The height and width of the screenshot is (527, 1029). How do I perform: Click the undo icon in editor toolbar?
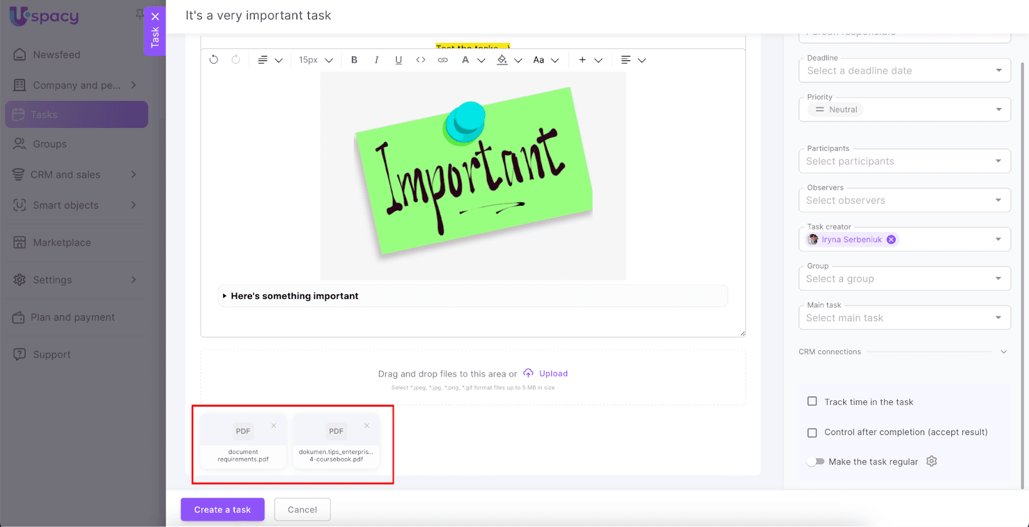point(214,60)
